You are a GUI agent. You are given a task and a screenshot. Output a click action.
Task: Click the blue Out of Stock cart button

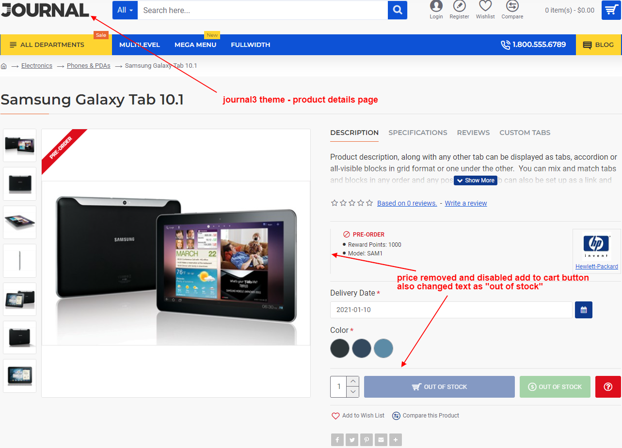[439, 387]
